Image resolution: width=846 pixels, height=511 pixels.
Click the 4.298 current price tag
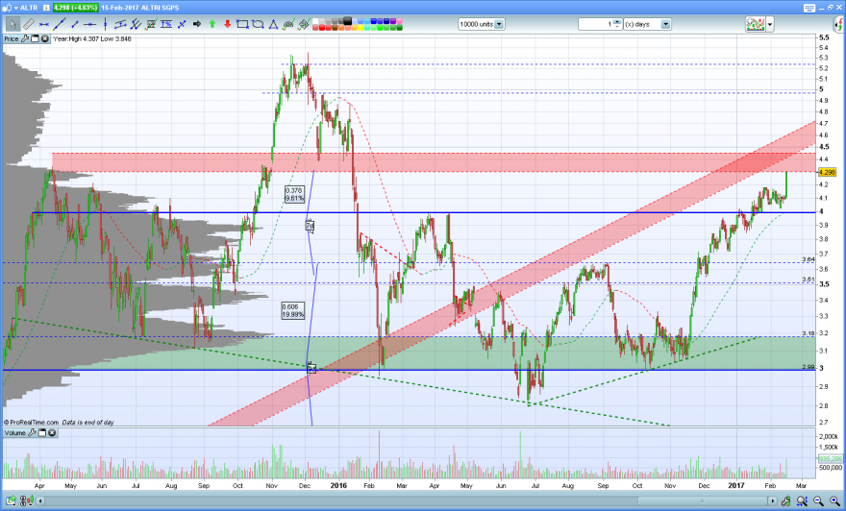pos(827,173)
